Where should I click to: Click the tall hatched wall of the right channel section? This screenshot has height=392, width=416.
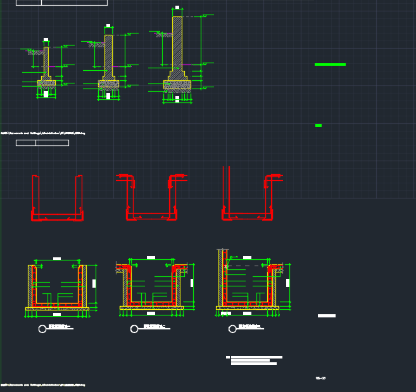tap(220, 278)
